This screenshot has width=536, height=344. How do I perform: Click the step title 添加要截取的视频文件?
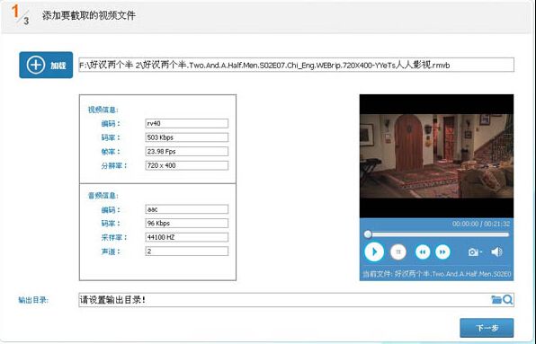click(x=89, y=15)
